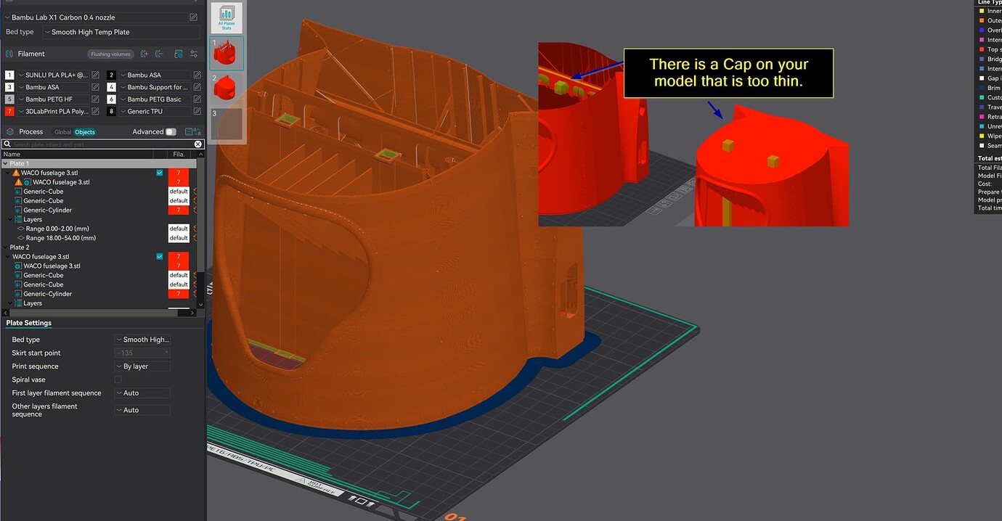Select plate 1 thumbnail
The image size is (1002, 521).
(x=227, y=54)
